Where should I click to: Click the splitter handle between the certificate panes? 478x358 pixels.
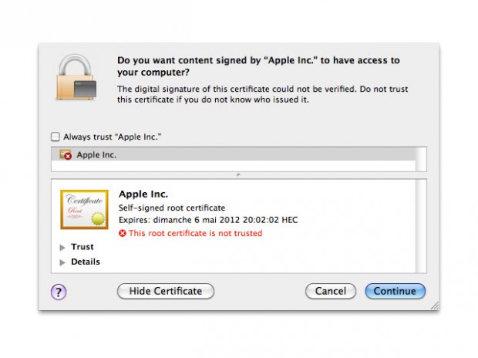[239, 175]
